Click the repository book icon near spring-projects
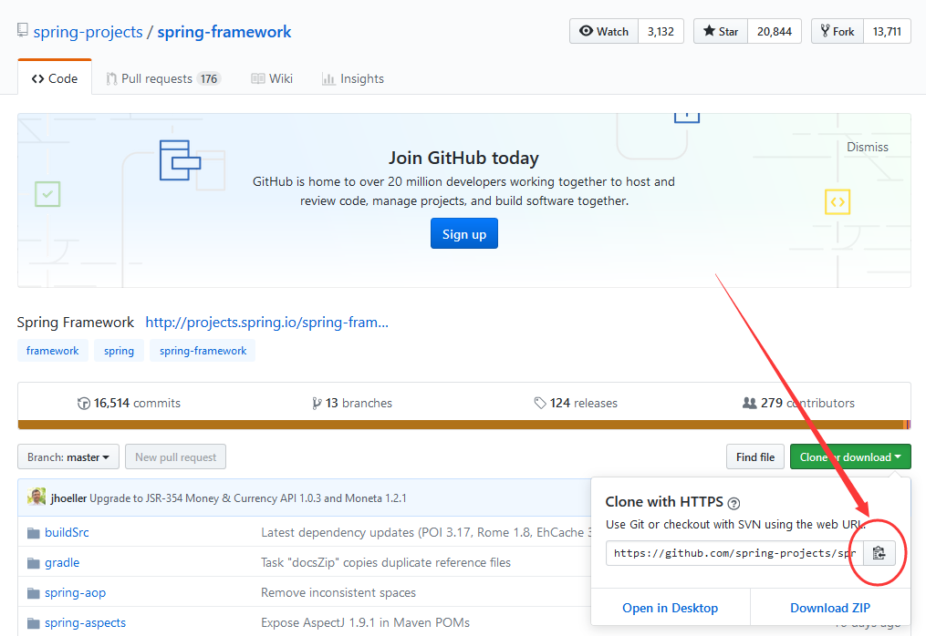Screen dimensions: 926x636 pyautogui.click(x=23, y=30)
